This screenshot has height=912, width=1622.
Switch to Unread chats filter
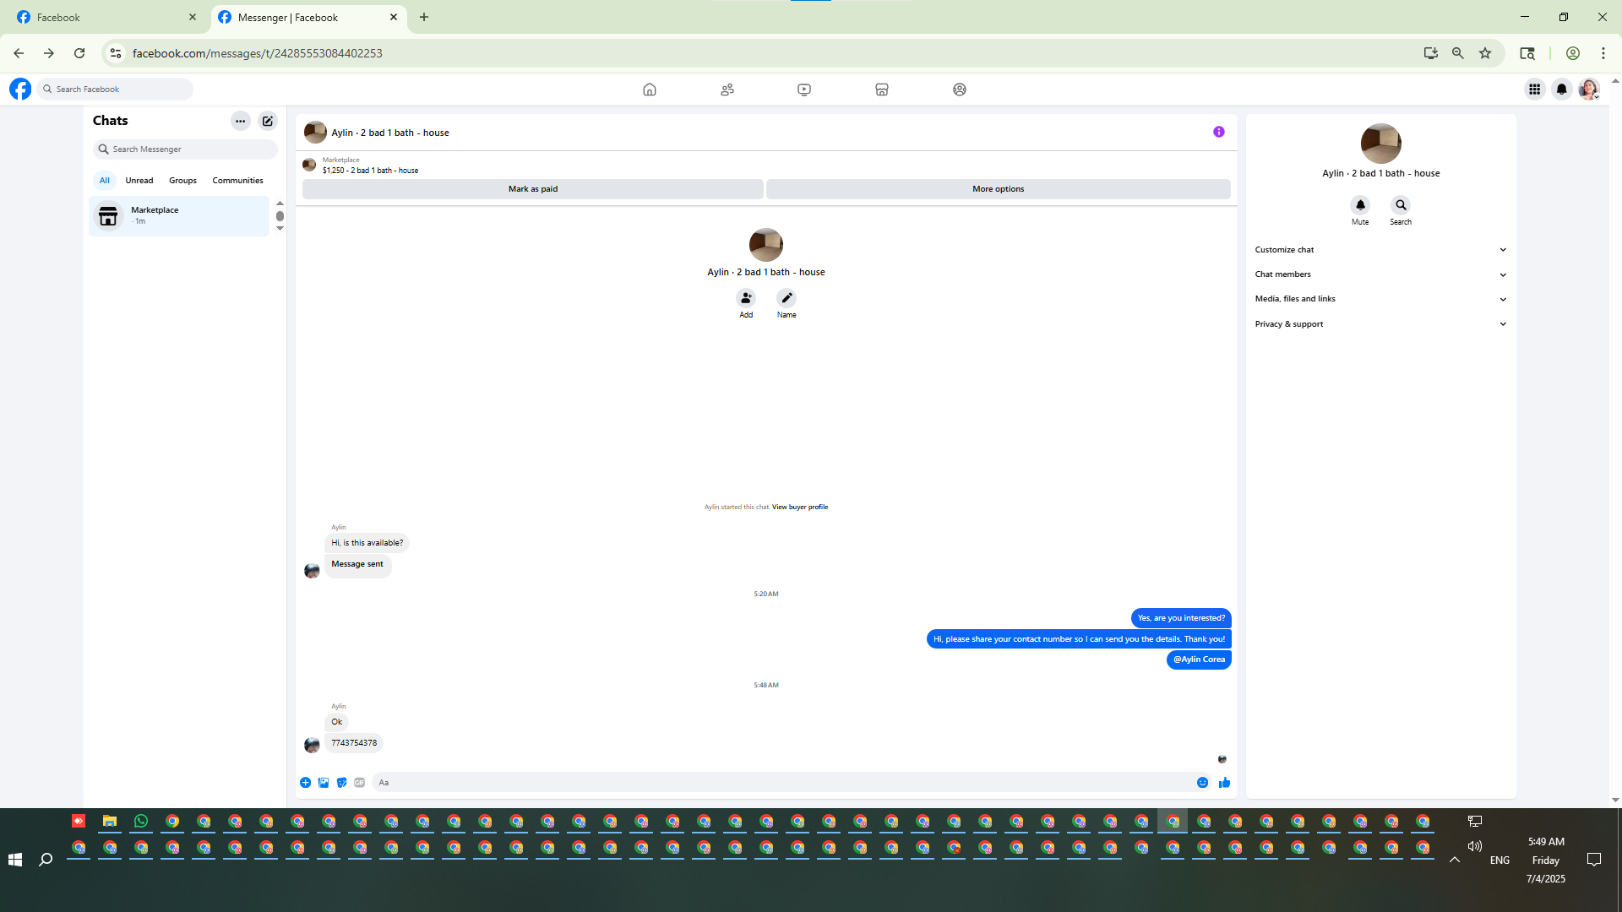tap(139, 181)
